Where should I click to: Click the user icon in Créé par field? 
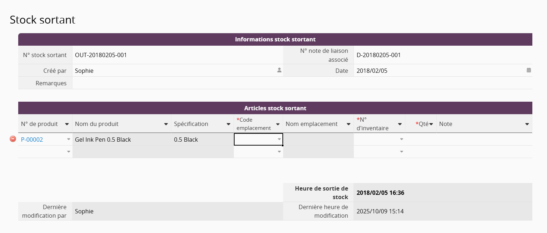(x=279, y=70)
